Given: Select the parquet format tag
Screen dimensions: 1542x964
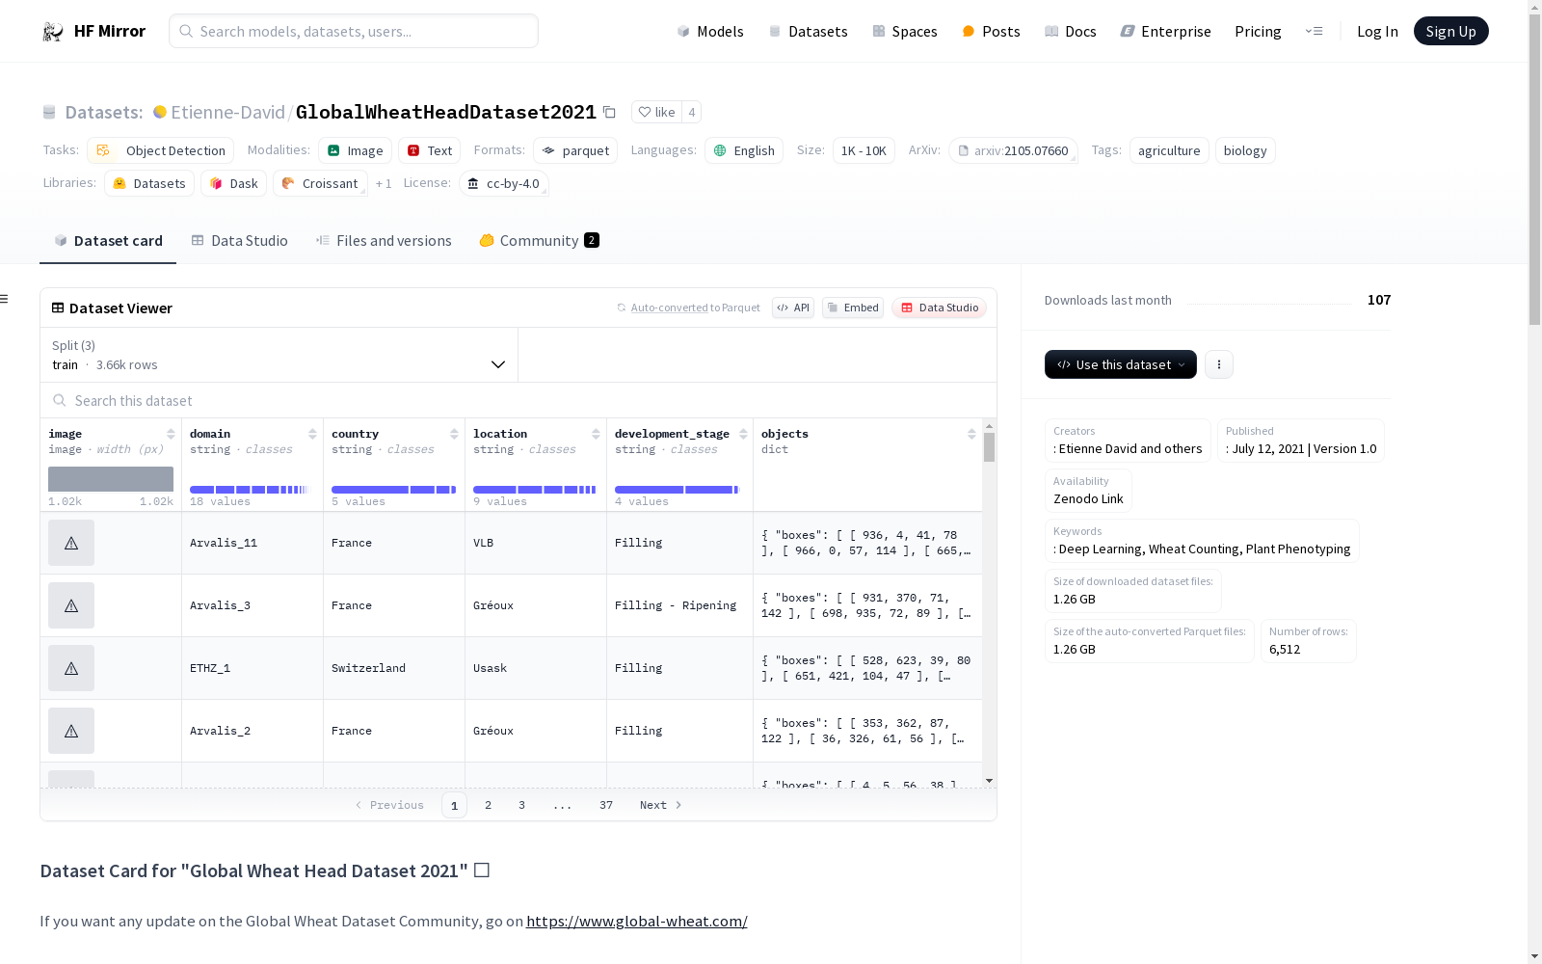Looking at the screenshot, I should pyautogui.click(x=575, y=150).
